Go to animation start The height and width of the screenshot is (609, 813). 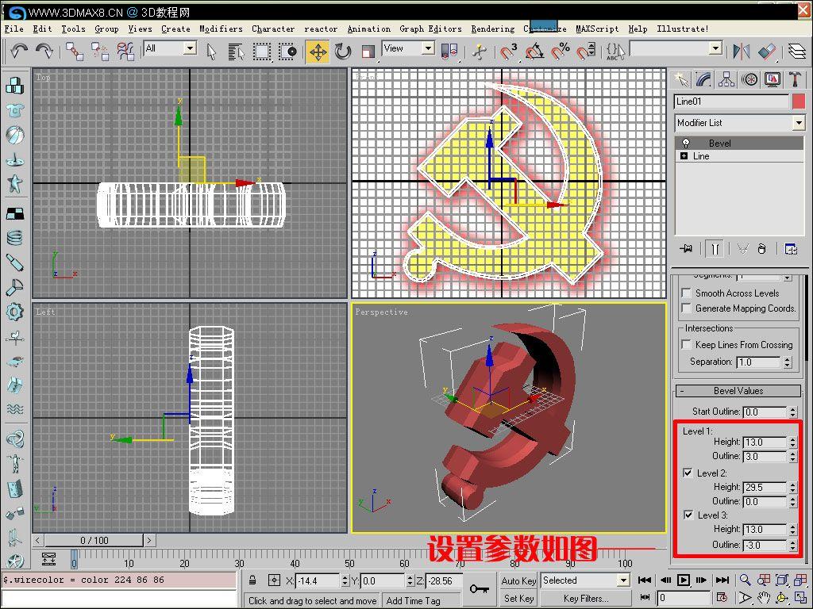click(x=645, y=580)
